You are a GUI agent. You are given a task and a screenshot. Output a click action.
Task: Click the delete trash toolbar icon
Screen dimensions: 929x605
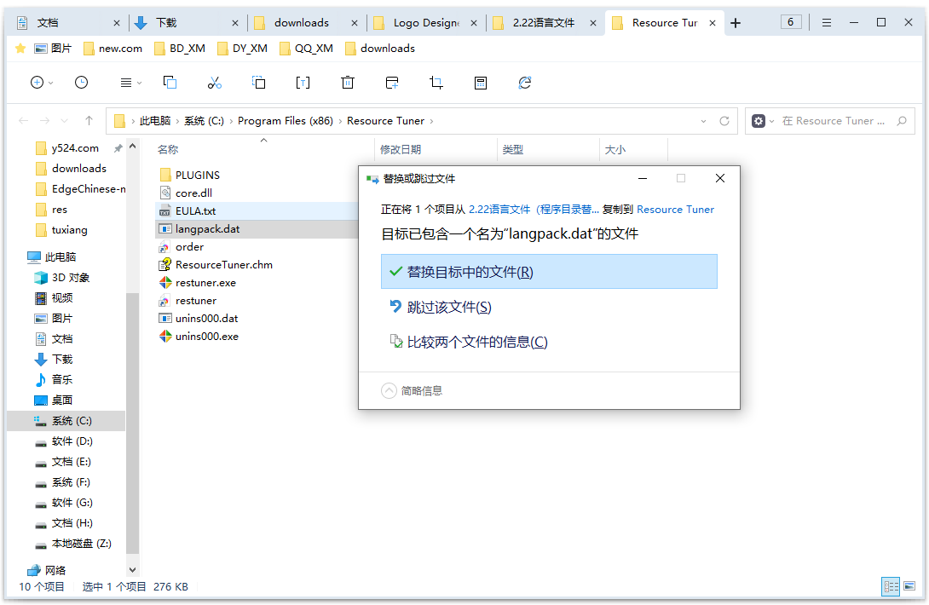pos(348,83)
